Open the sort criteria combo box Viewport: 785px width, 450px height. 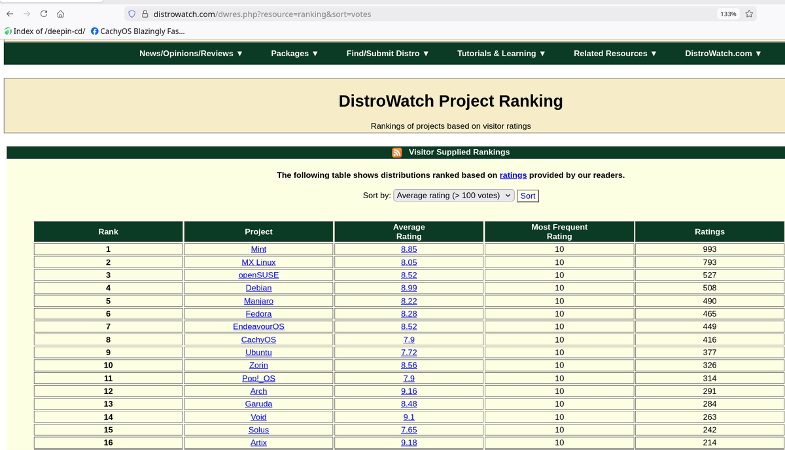point(453,195)
